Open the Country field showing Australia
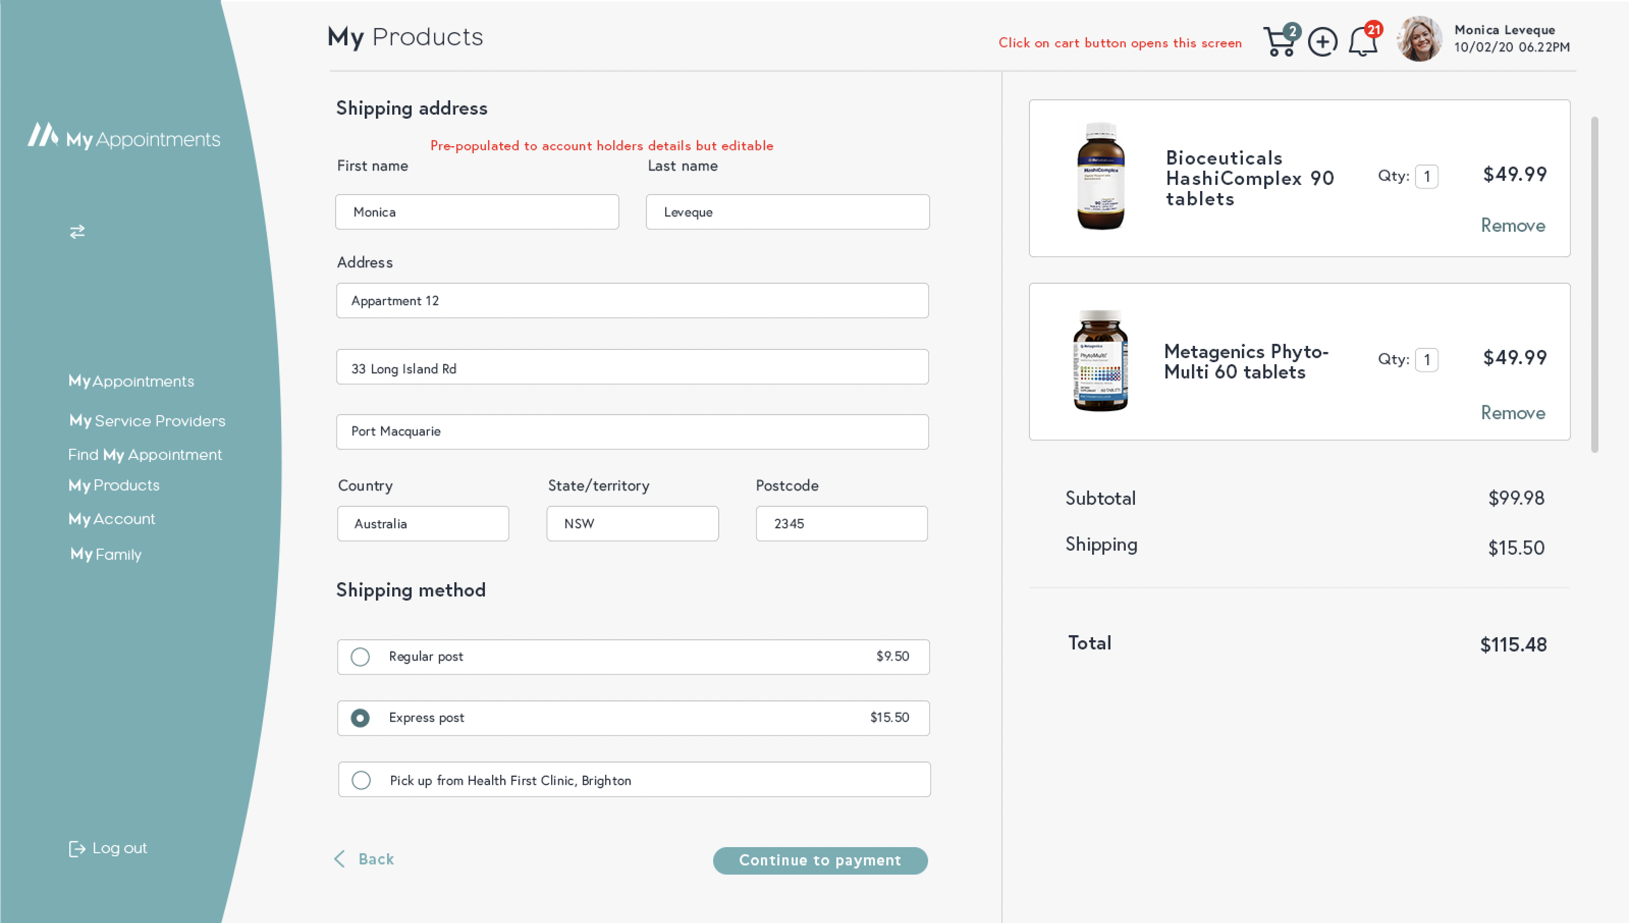This screenshot has width=1629, height=923. click(x=423, y=524)
